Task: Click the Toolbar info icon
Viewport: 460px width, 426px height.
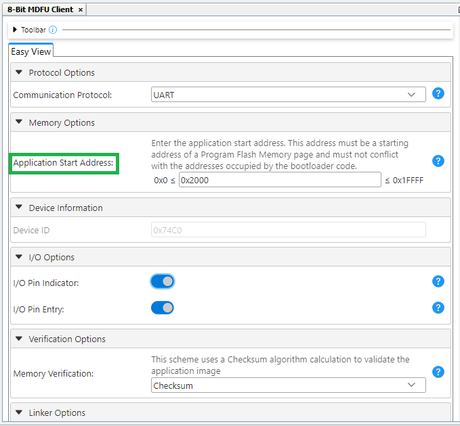Action: (53, 30)
